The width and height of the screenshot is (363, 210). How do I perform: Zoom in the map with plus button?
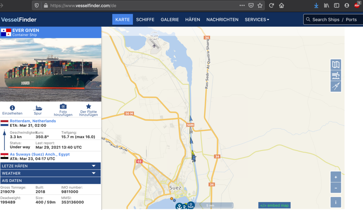pyautogui.click(x=336, y=177)
